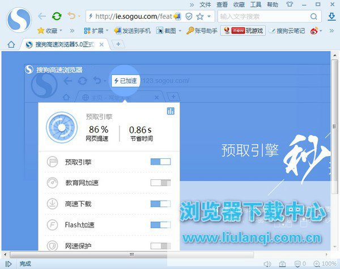The image size is (340, 269).
Task: Click the ad-block shield counter in status bar
Action: pyautogui.click(x=300, y=264)
